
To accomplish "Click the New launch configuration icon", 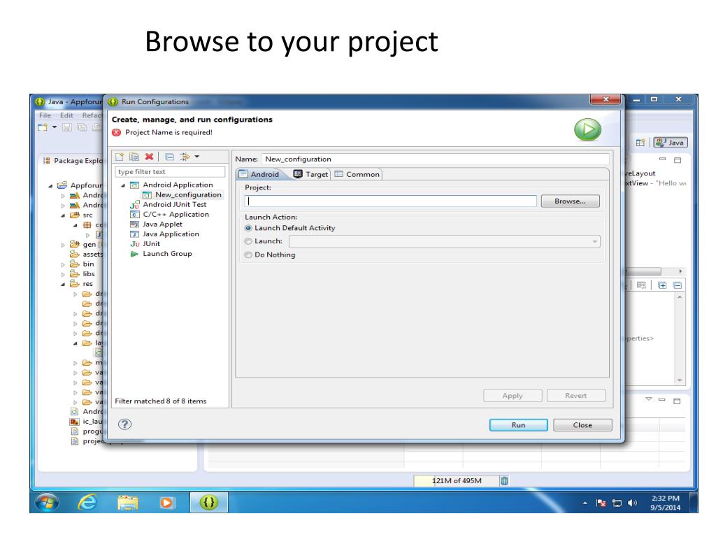I will [x=120, y=157].
